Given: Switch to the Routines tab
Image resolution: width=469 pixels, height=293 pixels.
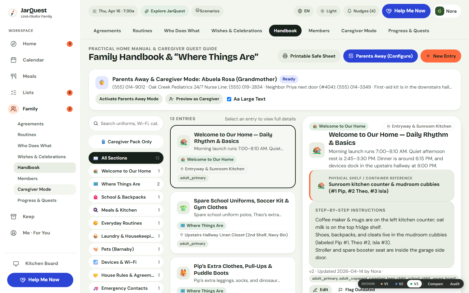Looking at the screenshot, I should pos(142,31).
